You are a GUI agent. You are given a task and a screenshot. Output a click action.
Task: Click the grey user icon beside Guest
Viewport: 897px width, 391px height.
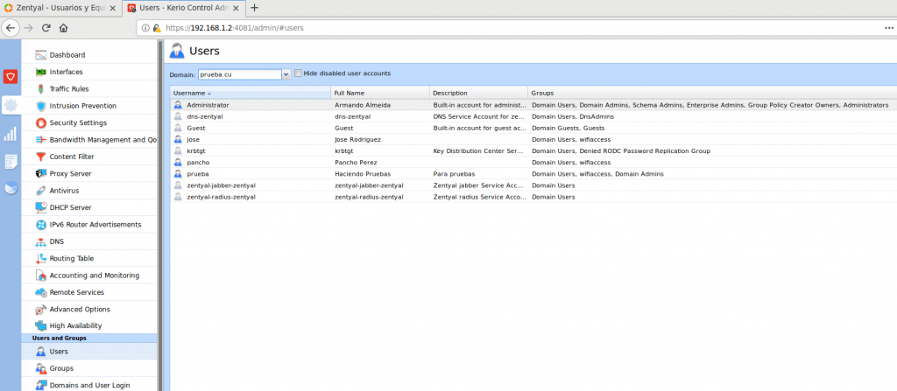[x=178, y=128]
